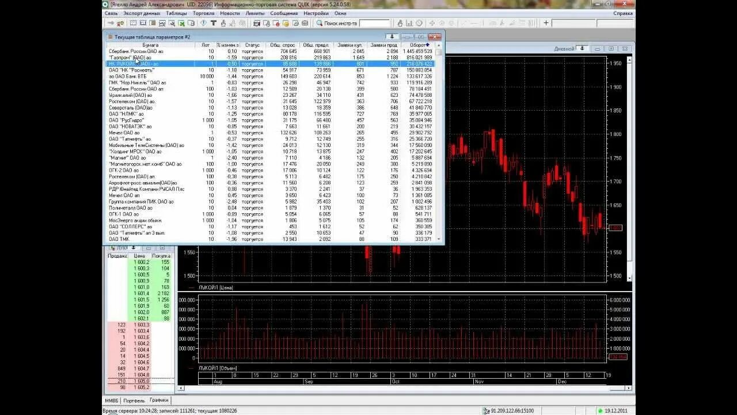This screenshot has width=737, height=415.
Task: Click the Excel export green toolbar icon
Action: click(181, 23)
